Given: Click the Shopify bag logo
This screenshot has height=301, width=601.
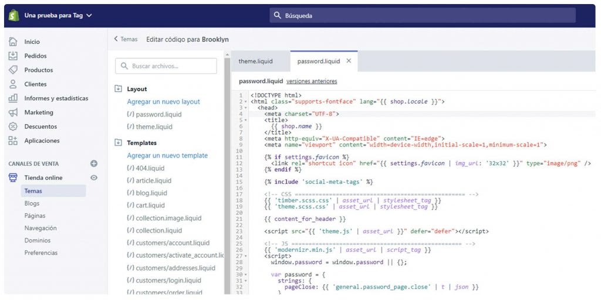Looking at the screenshot, I should tap(14, 15).
